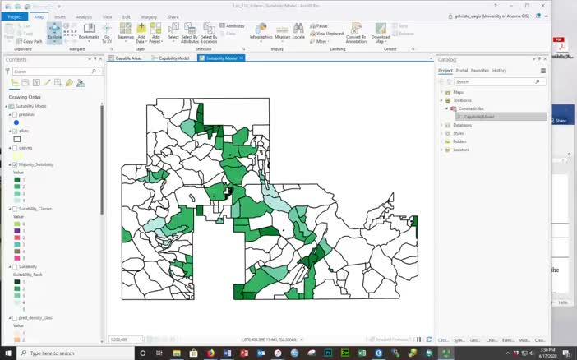Expand the Folders node in Catalog
Screen dimensions: 577x360
(x=441, y=141)
